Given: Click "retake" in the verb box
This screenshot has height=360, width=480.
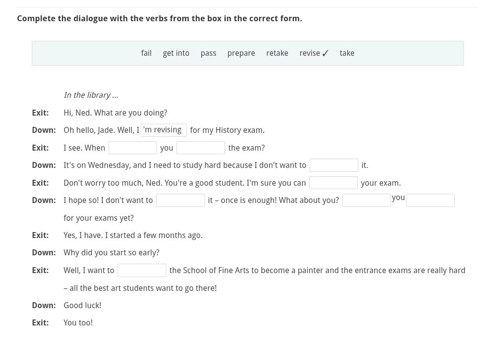Looking at the screenshot, I should point(277,53).
